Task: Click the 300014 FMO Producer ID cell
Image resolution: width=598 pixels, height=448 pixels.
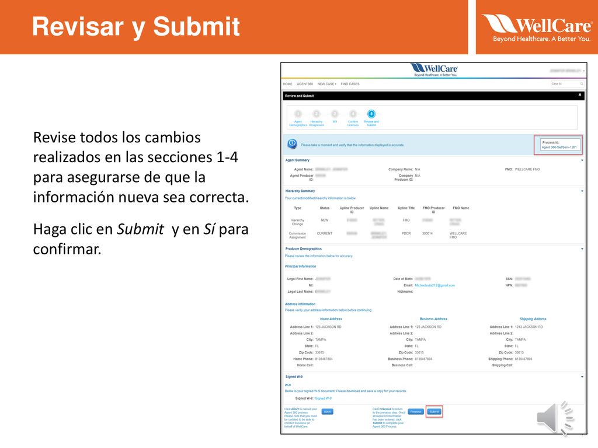Action: tap(427, 233)
